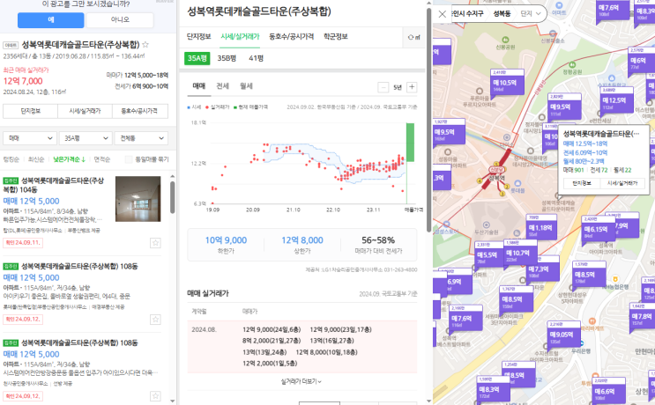
Task: Open the 매7.8억 map marker
Action: [x=642, y=316]
